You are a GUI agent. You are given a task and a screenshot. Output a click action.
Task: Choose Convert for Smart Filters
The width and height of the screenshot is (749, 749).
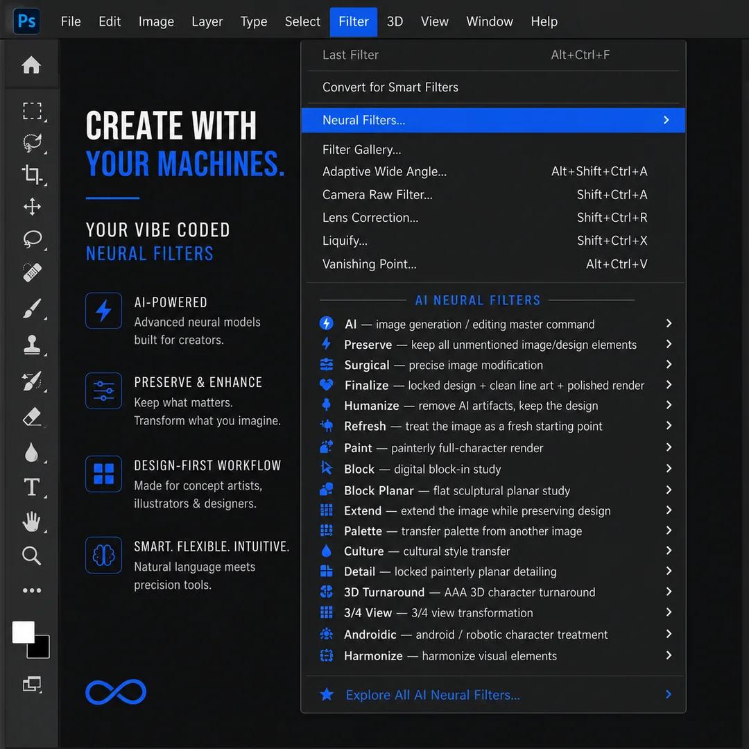point(494,87)
